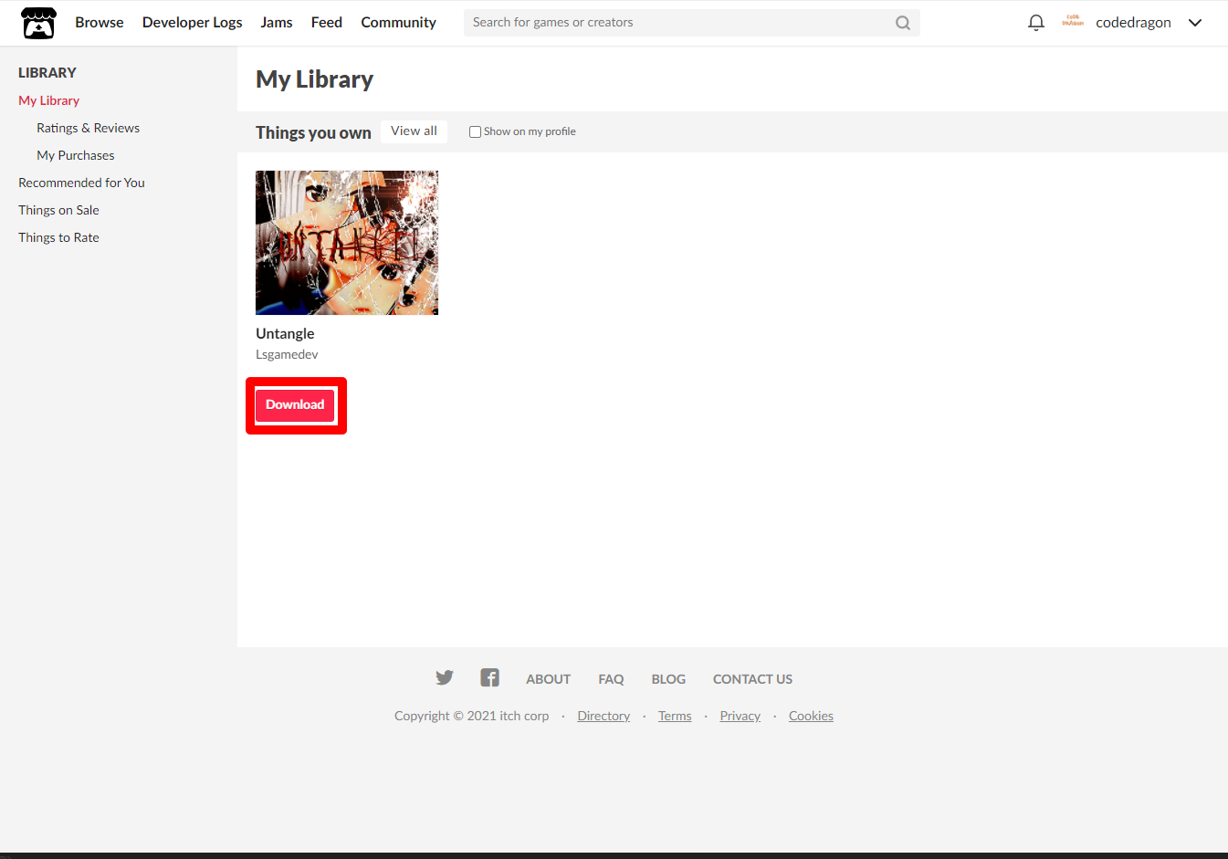Screen dimensions: 1228x859
Task: Open Lsgamedev creator page
Action: [287, 354]
